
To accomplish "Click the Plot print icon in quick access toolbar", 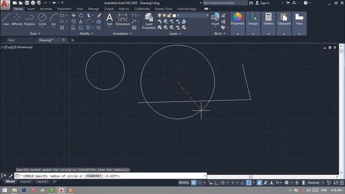I will (x=33, y=3).
